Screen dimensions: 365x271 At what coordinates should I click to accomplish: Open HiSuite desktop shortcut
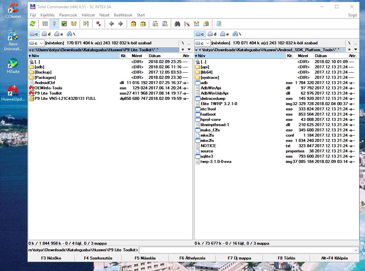click(x=13, y=66)
